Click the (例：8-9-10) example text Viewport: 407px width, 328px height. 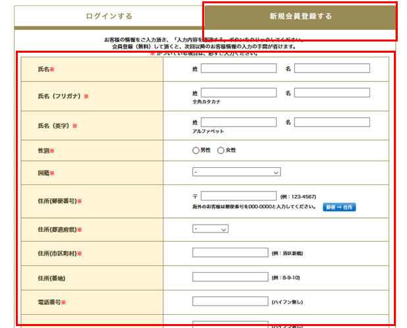286,278
